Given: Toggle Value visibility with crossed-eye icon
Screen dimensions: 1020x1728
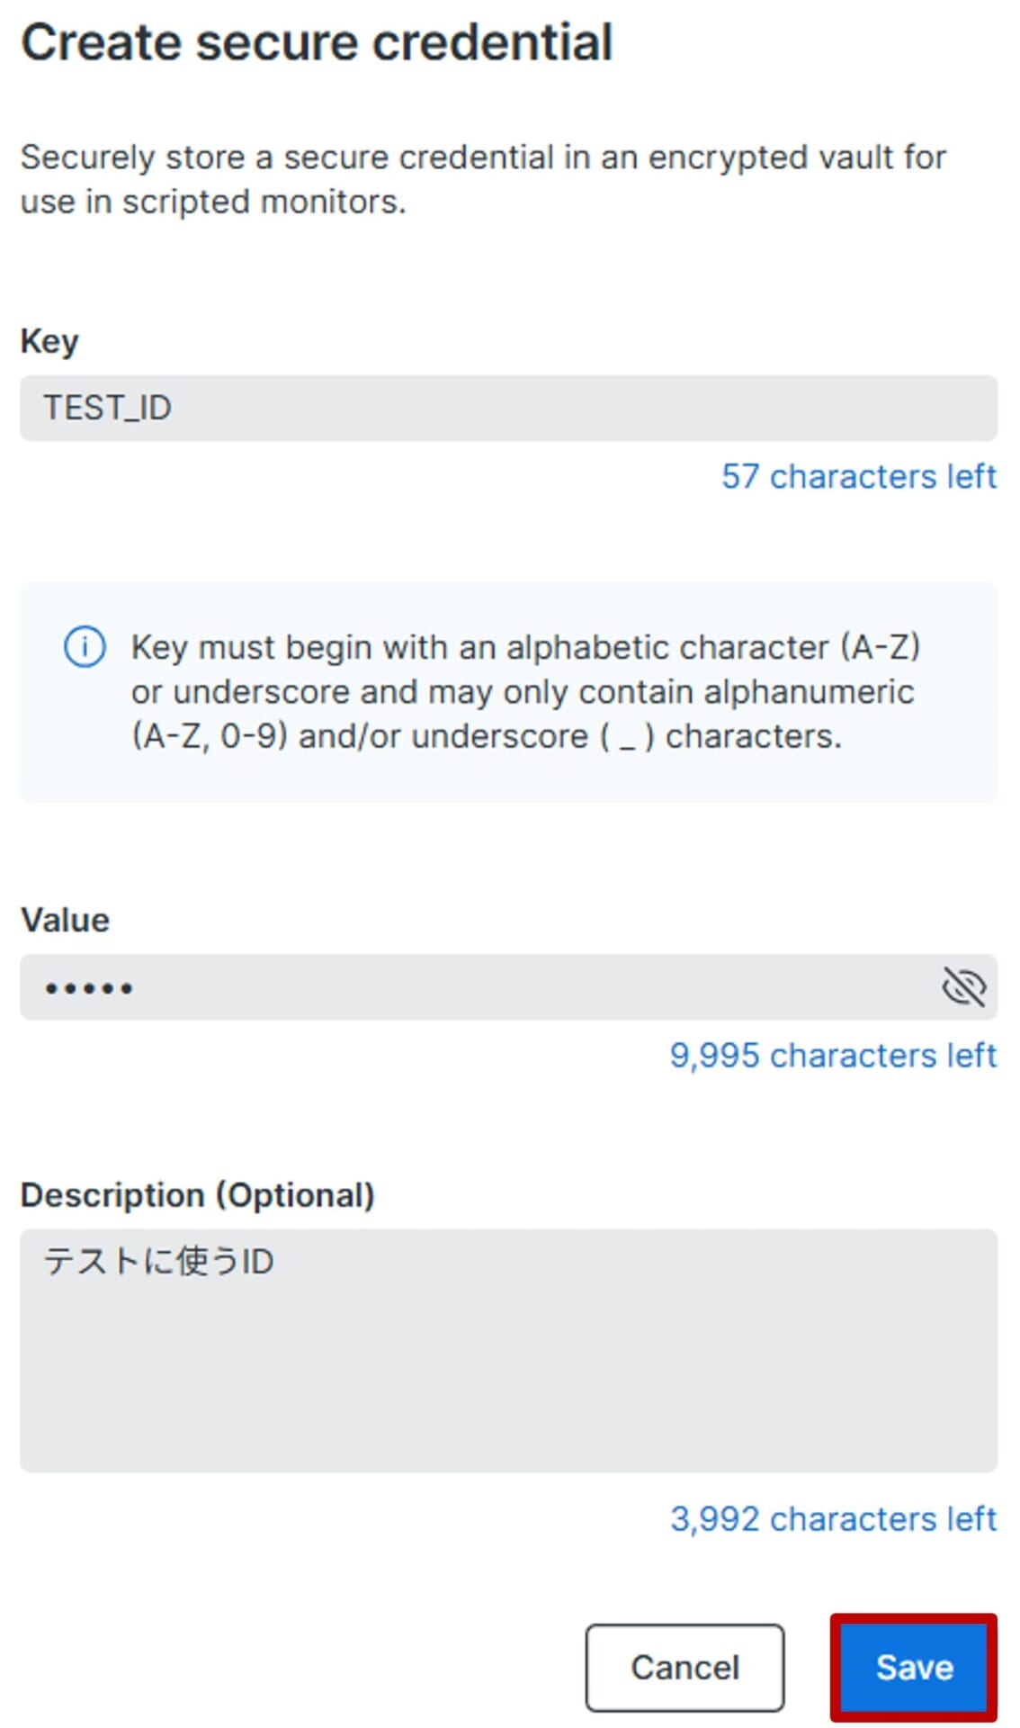Looking at the screenshot, I should [962, 987].
